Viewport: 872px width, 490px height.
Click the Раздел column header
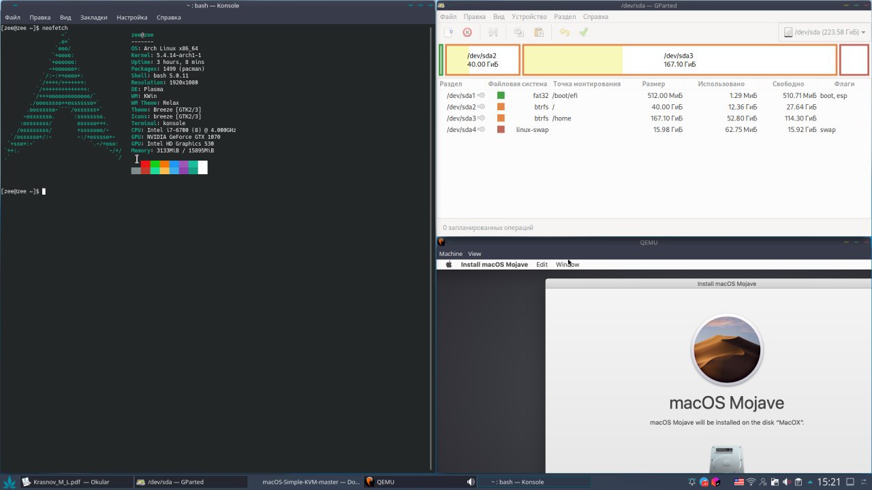click(x=451, y=84)
